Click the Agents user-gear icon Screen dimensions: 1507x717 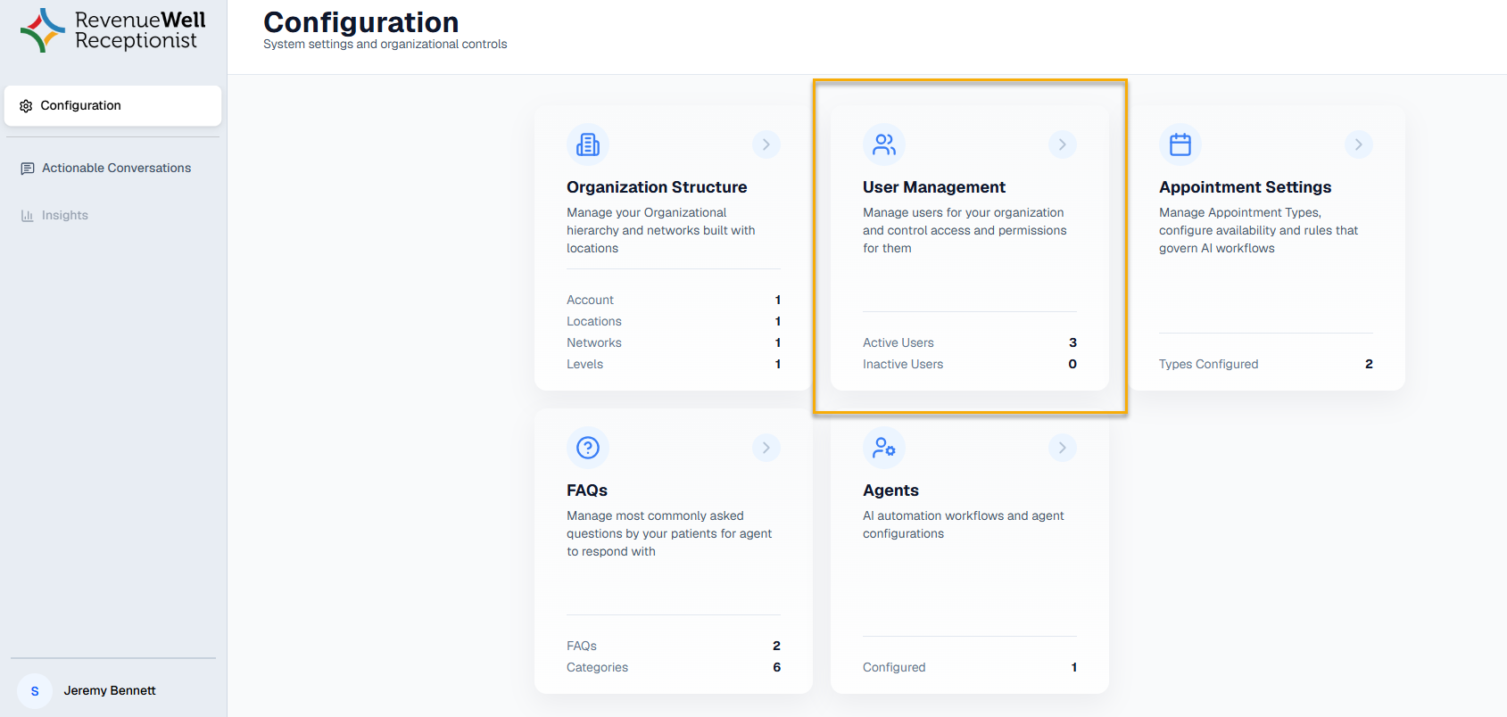[x=884, y=448]
